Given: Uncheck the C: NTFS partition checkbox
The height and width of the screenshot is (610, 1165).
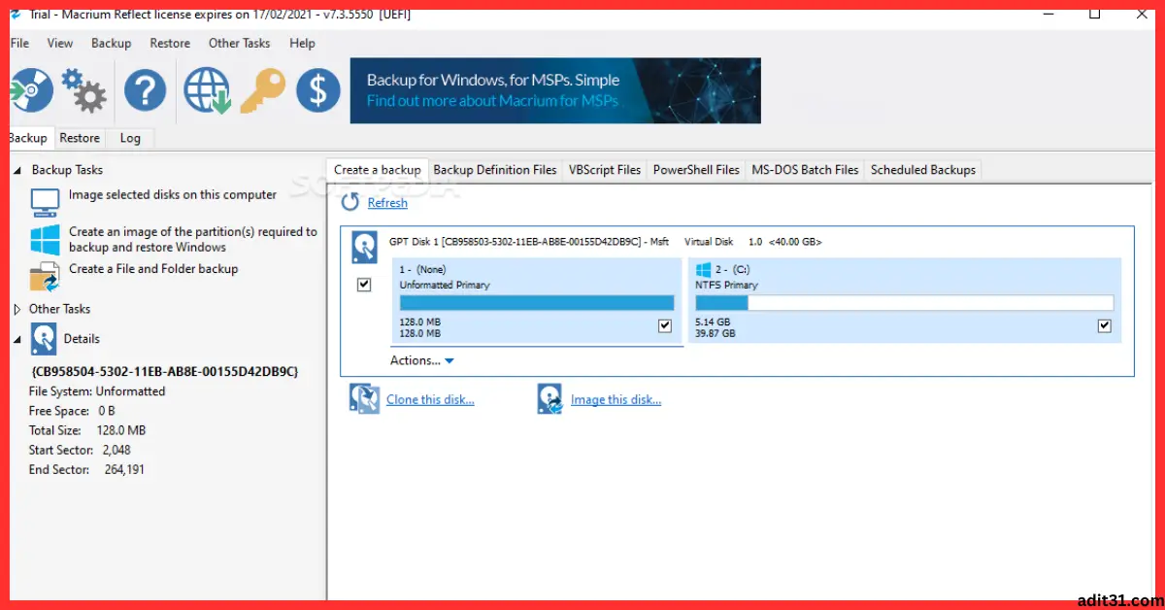Looking at the screenshot, I should [x=1105, y=326].
